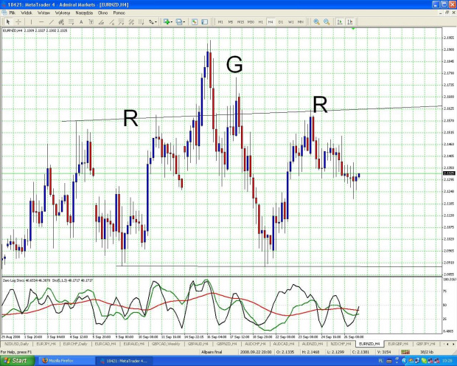This screenshot has width=457, height=366.
Task: Open the Narzędzia menu
Action: pos(84,13)
